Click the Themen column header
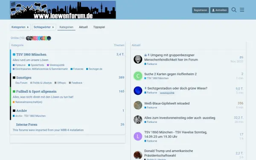The width and height of the screenshot is (256, 160). (x=119, y=45)
